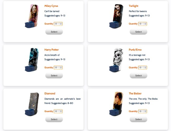Click The Bieber inhaler image
The image size is (171, 131).
click(x=116, y=104)
